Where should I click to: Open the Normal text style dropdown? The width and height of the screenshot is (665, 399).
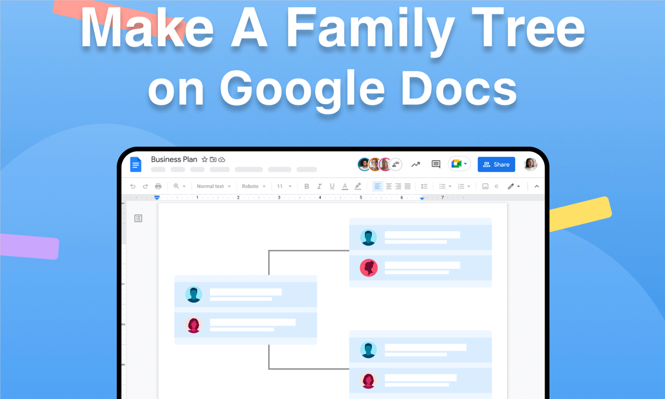[214, 186]
